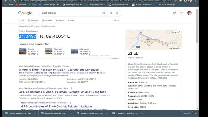Open Chrome extensions puzzle icon
Viewport: 208px width, 117px height.
pos(180,1)
